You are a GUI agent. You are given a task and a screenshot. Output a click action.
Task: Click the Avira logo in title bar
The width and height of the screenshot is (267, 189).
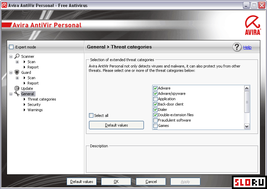point(4,5)
